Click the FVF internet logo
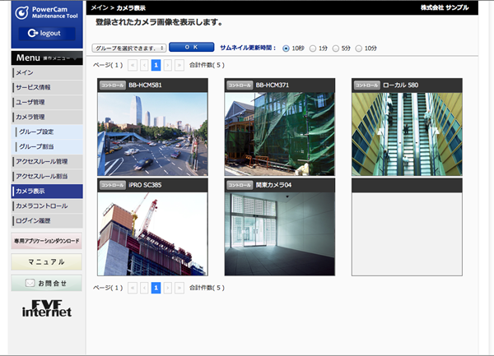The width and height of the screenshot is (494, 356). (46, 307)
